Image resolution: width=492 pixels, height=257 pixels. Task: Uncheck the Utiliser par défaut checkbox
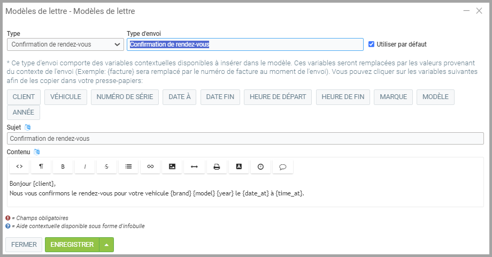pyautogui.click(x=372, y=44)
